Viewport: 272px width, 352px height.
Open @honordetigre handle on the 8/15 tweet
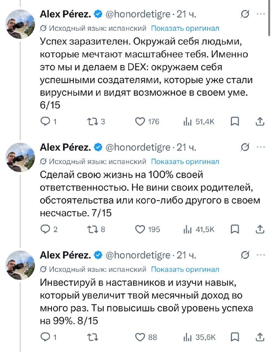point(138,255)
